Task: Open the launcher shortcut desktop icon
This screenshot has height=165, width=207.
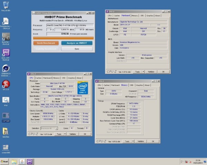Action: pos(6,39)
